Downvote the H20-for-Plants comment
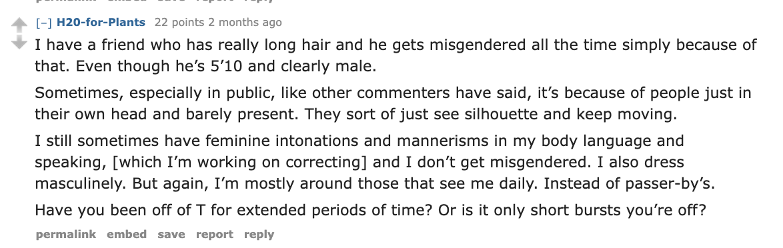The image size is (783, 248). 19,42
